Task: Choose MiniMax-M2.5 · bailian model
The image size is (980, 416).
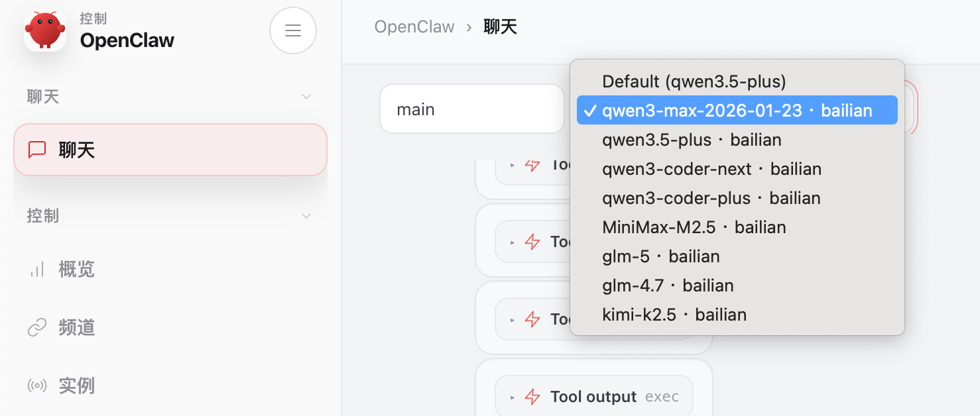Action: (x=737, y=227)
